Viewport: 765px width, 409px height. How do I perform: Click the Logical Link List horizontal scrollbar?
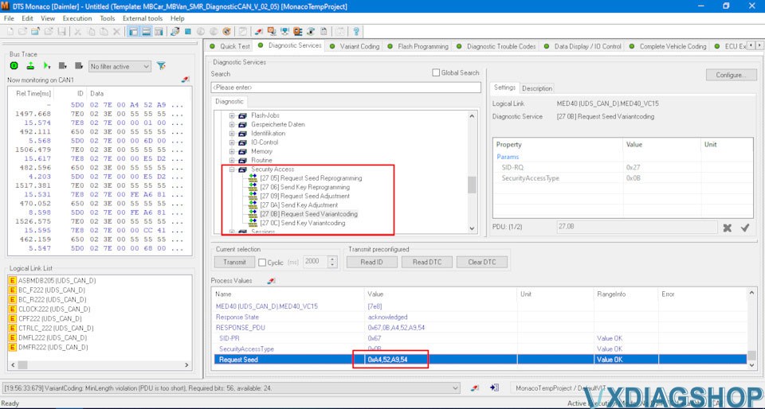tap(100, 364)
